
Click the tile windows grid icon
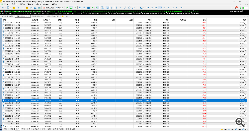coord(88,8)
